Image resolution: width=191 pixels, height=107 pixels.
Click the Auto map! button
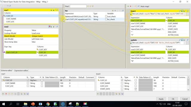point(145,7)
